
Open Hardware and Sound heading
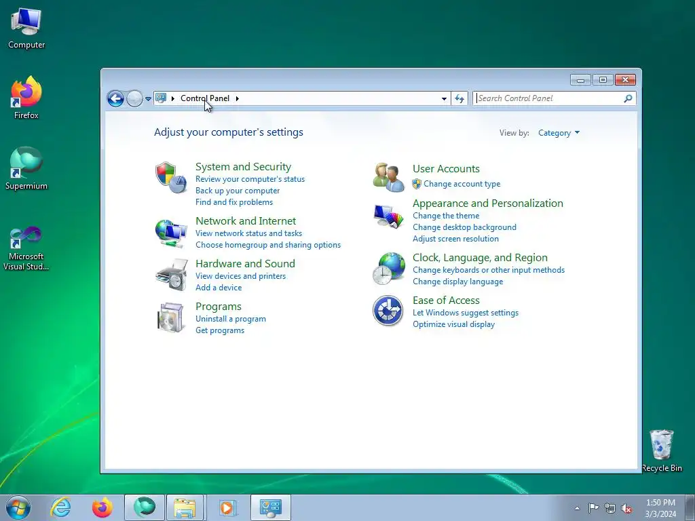(245, 264)
